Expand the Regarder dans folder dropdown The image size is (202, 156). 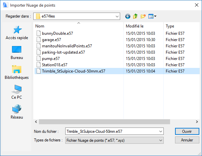coord(117,17)
